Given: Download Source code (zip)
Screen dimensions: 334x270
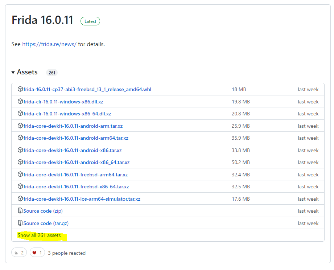Looking at the screenshot, I should pyautogui.click(x=43, y=211).
